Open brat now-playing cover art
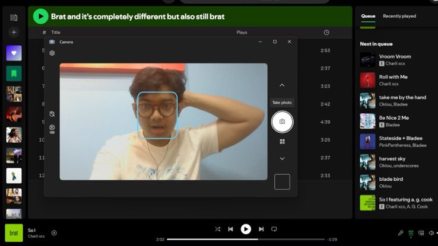The width and height of the screenshot is (438, 246). pyautogui.click(x=14, y=233)
